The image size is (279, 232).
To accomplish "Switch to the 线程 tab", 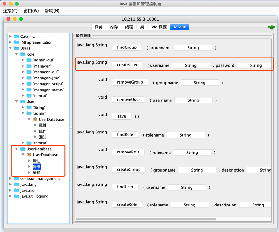I will (x=129, y=27).
